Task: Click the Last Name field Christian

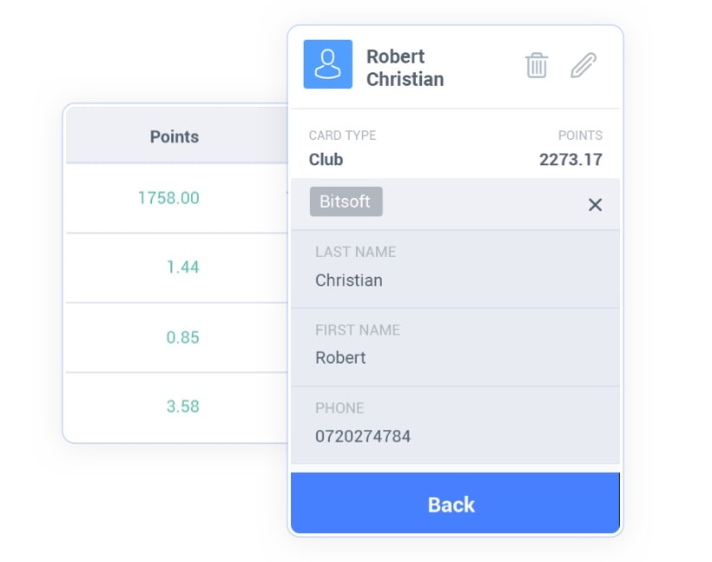Action: click(455, 269)
